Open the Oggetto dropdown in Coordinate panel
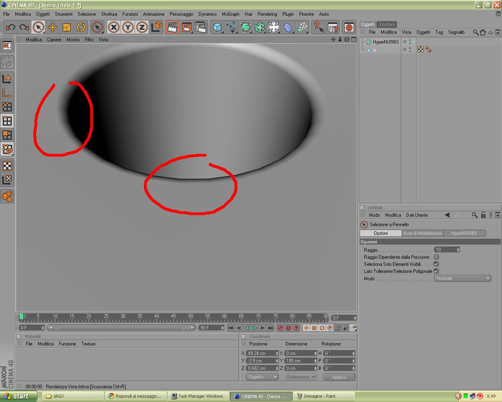The width and height of the screenshot is (502, 402). coord(262,377)
